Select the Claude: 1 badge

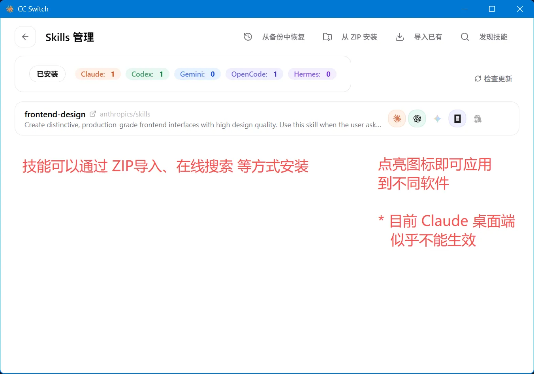98,74
